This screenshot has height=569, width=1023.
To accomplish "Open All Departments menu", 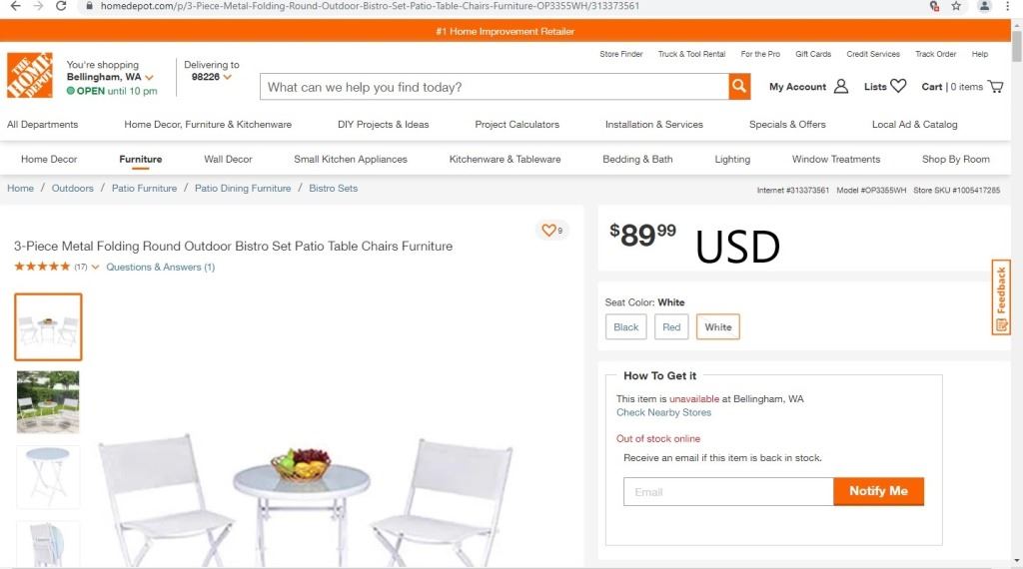I will 42,125.
